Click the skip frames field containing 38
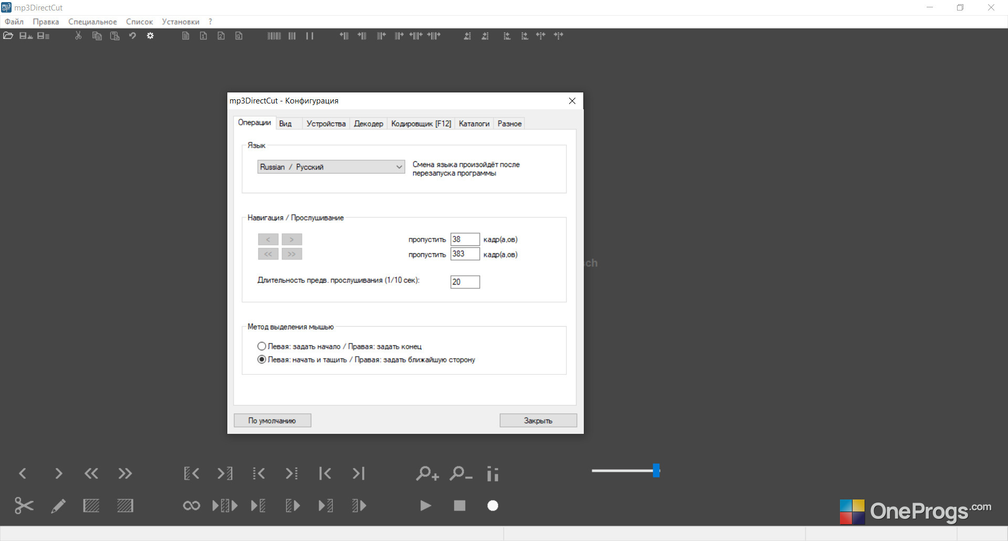 click(x=465, y=240)
